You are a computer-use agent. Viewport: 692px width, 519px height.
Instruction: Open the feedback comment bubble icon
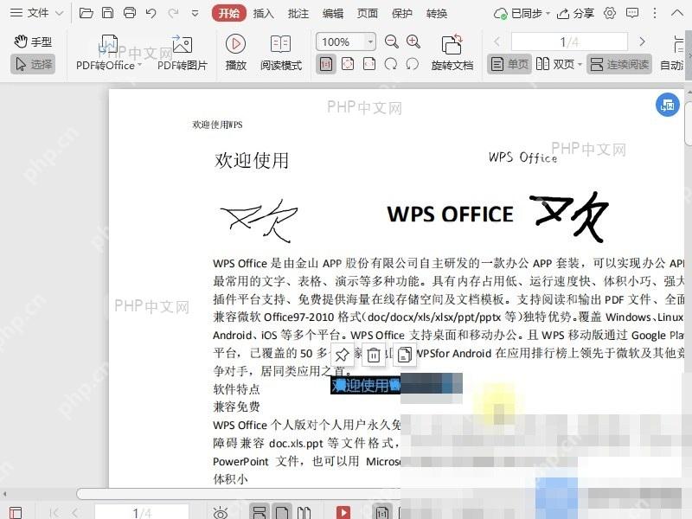[x=632, y=13]
